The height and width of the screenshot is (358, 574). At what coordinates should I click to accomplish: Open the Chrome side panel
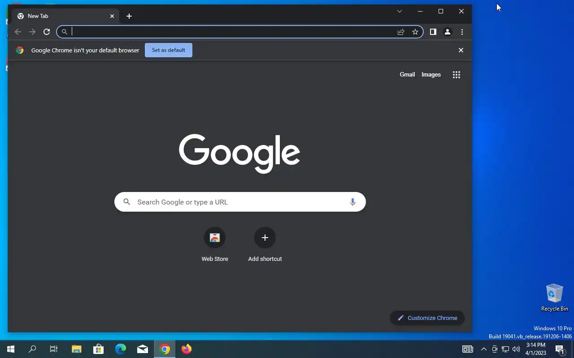[433, 32]
